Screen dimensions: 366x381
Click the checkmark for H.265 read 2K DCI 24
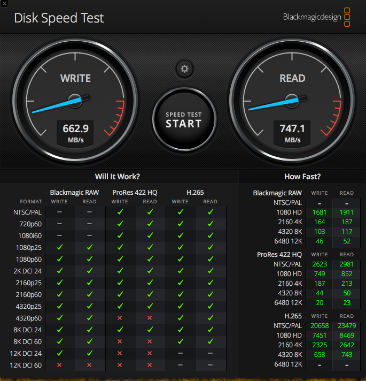pyautogui.click(x=211, y=270)
